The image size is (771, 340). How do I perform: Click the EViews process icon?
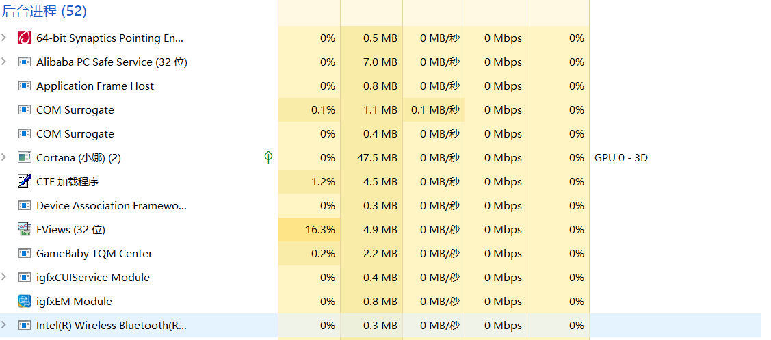click(25, 230)
